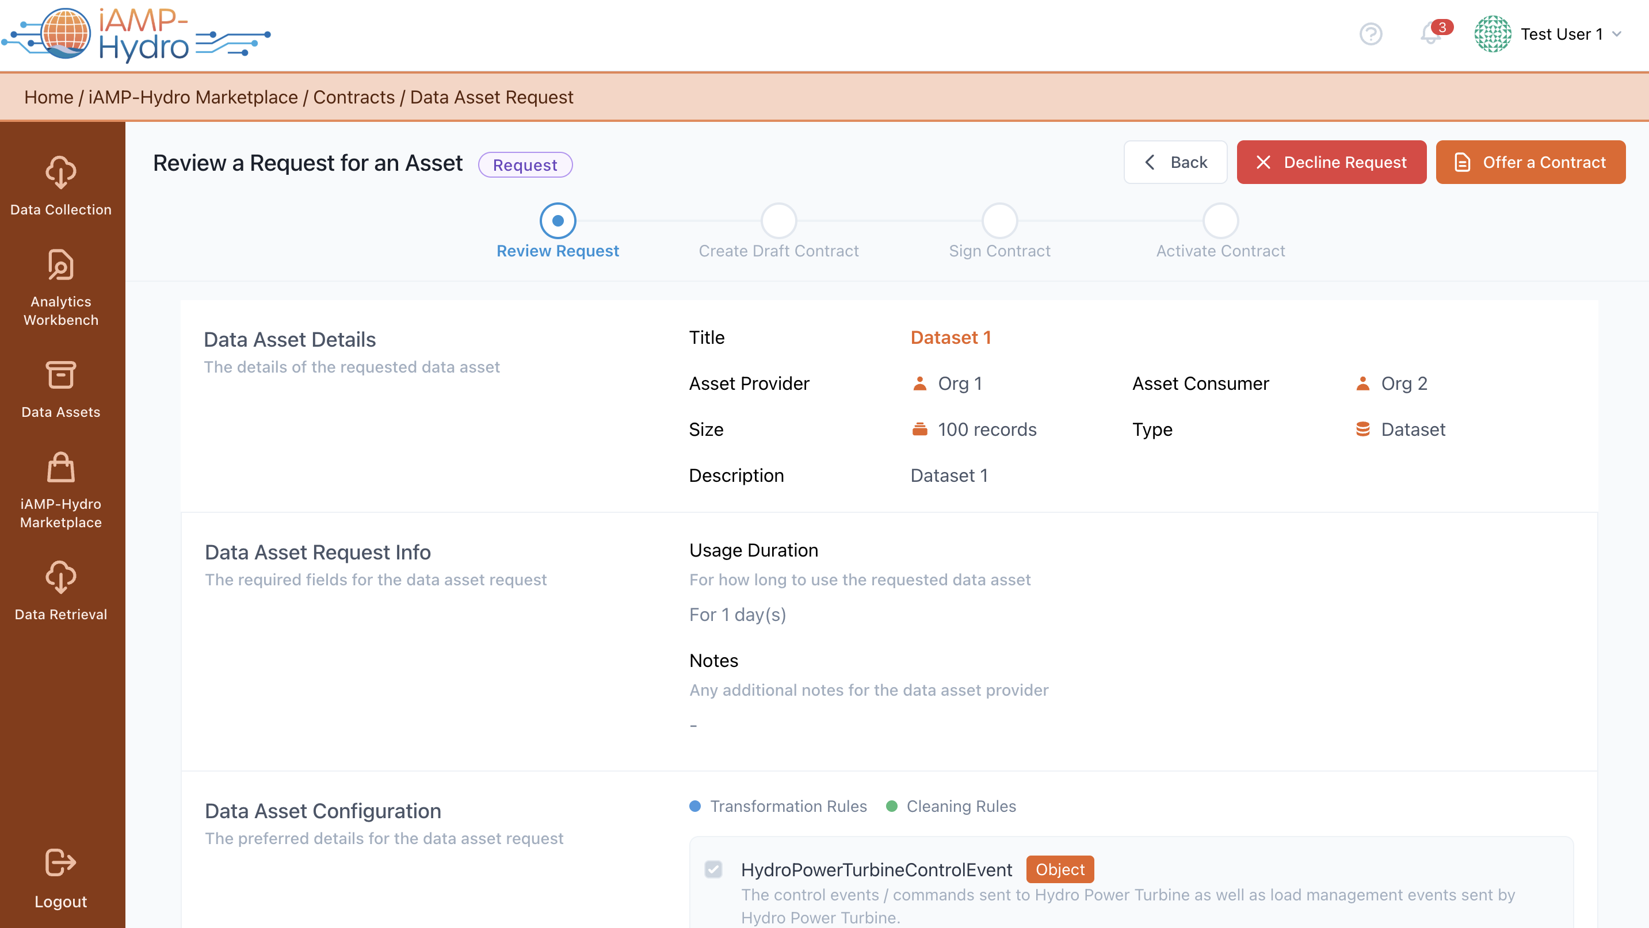Select the Create Draft Contract step

pos(778,221)
